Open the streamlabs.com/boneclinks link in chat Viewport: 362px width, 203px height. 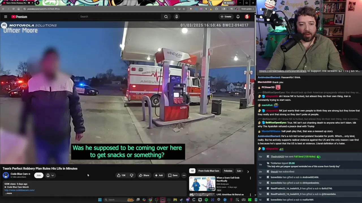click(283, 71)
